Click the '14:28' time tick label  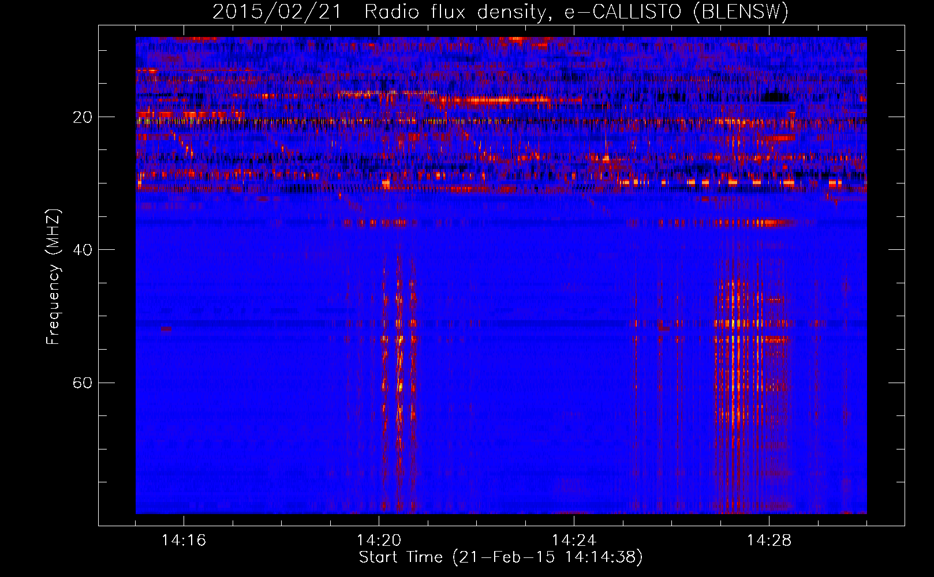click(769, 541)
